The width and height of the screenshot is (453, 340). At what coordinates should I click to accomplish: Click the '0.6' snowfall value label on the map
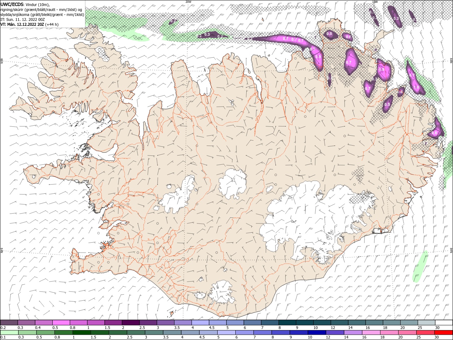pyautogui.click(x=348, y=37)
